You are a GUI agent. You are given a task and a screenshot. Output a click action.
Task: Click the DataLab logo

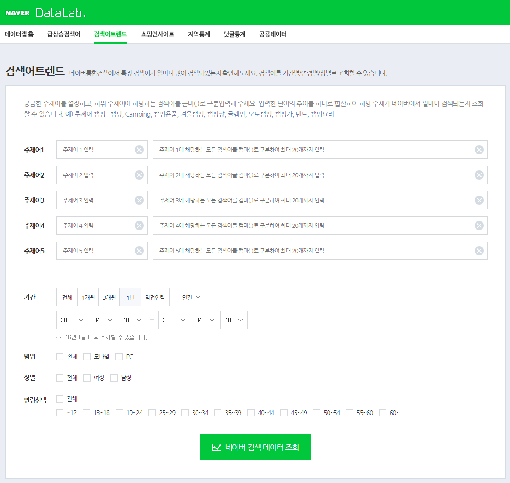click(x=61, y=13)
